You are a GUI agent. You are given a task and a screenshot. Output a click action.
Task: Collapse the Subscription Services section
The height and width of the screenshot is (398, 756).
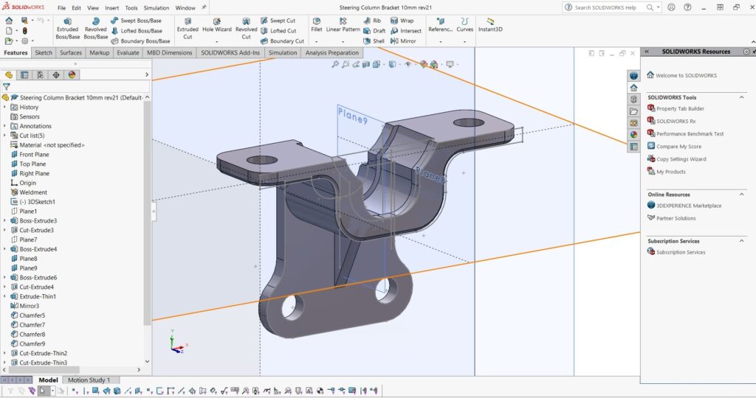click(741, 240)
